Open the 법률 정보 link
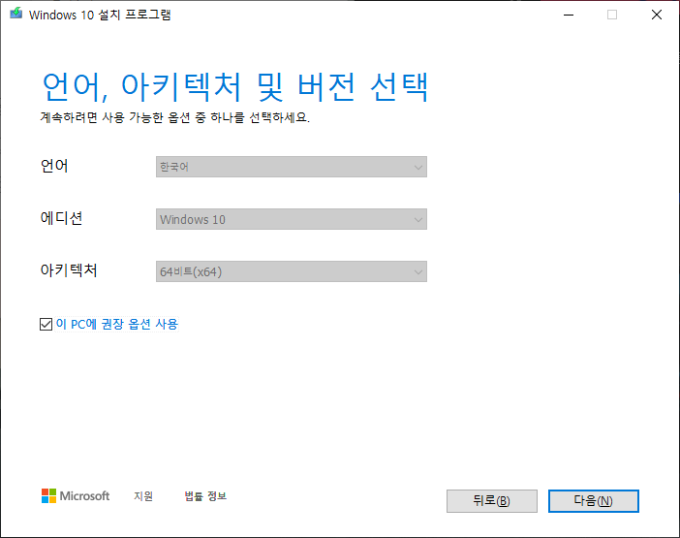Viewport: 680px width, 538px height. (205, 496)
